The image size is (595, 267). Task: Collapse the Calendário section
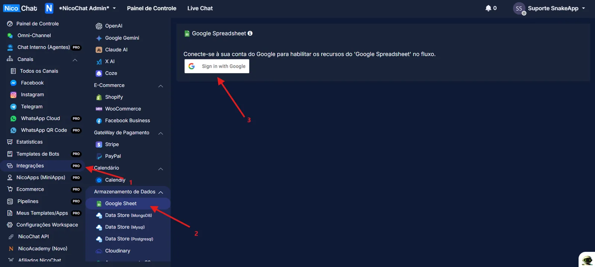coord(161,169)
